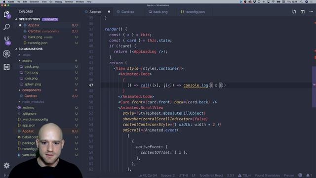The image size is (316, 178).
Task: Click TypeScript React language mode
Action: click(211, 176)
